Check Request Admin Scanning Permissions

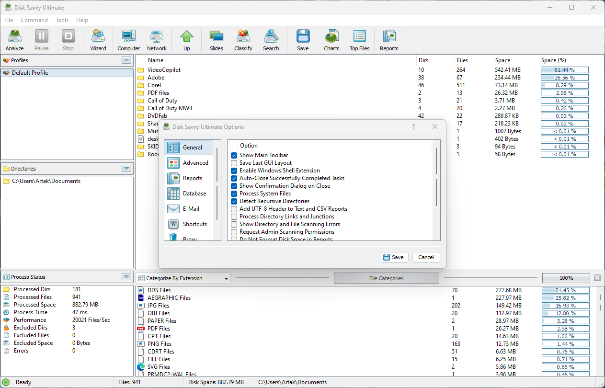pos(234,232)
